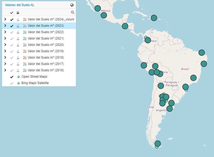This screenshot has width=214, height=157.
Task: Show the Valor del Suelo (2020) layer
Action: pos(12,45)
